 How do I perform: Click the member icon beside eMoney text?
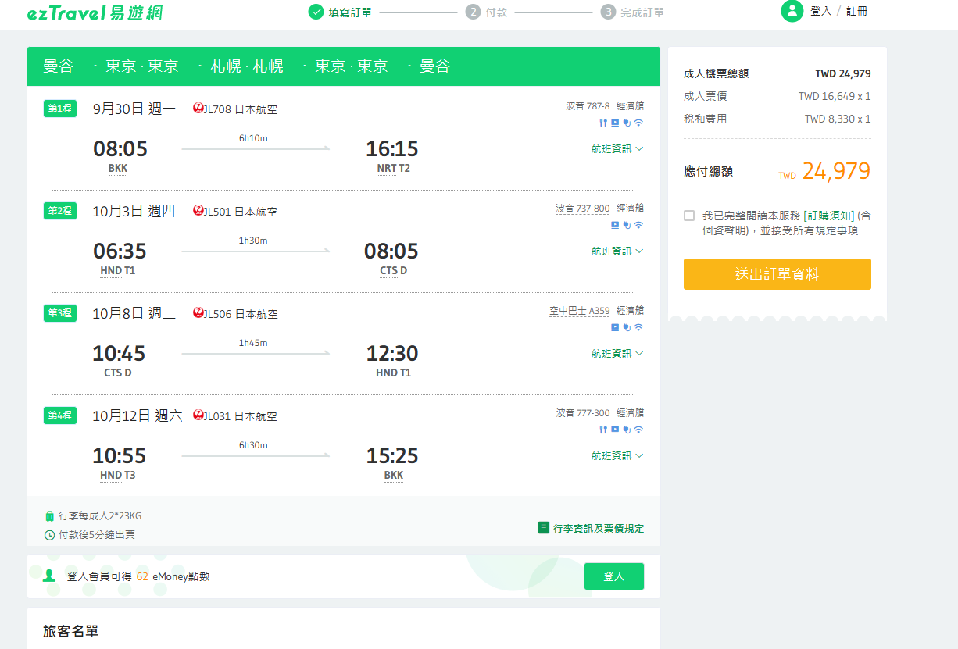tap(49, 576)
